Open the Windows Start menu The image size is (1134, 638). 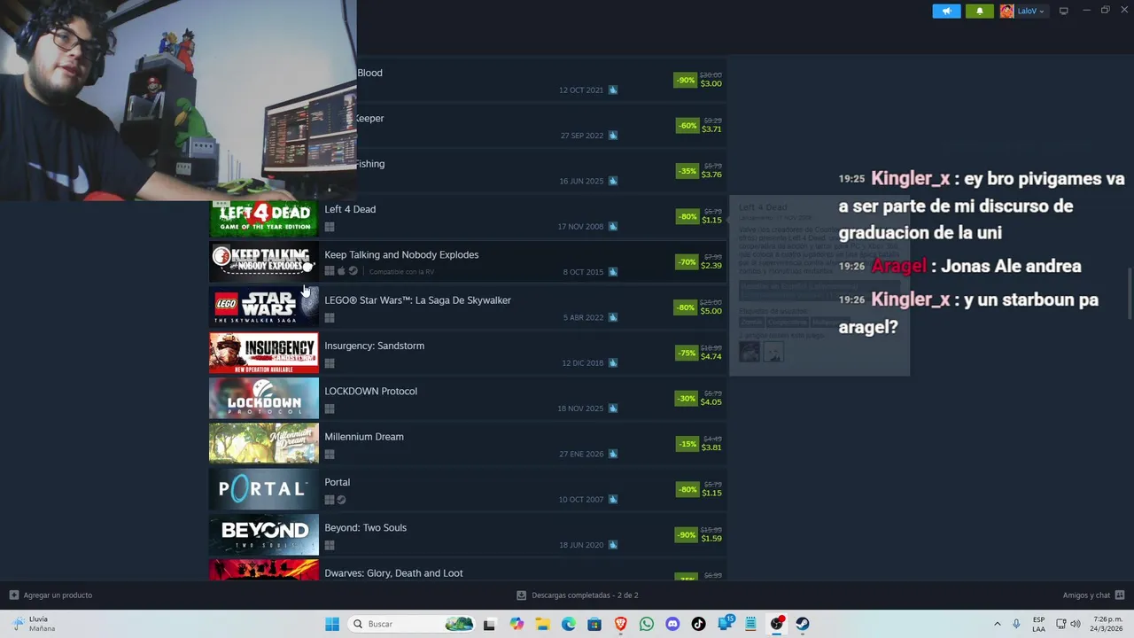[332, 624]
